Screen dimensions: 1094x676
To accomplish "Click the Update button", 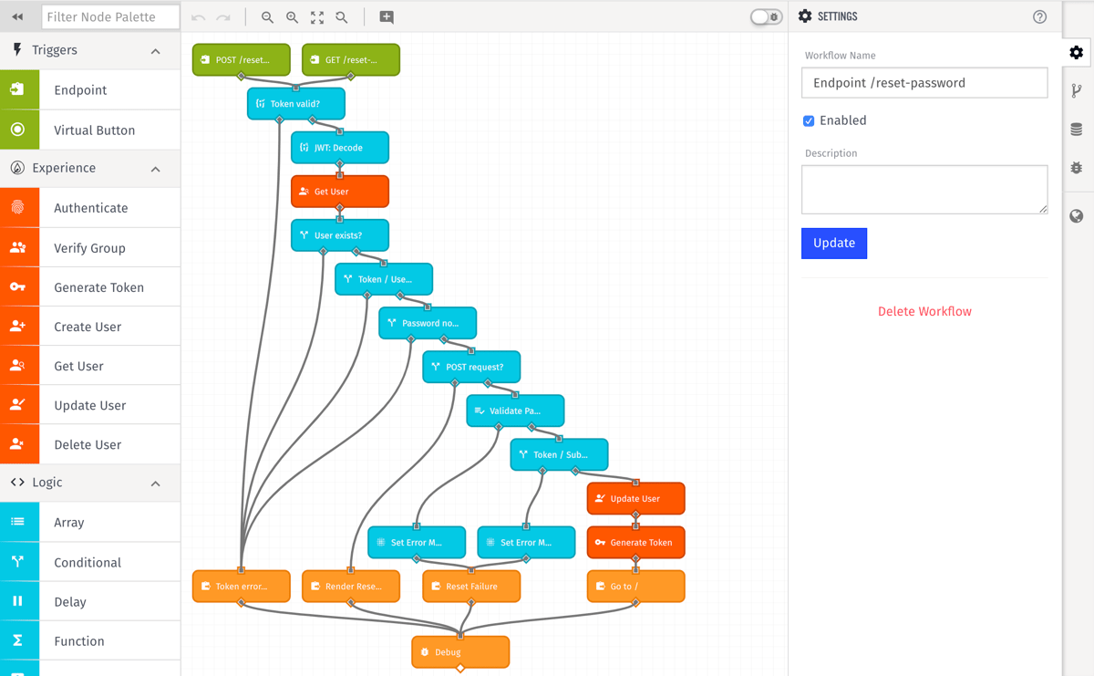I will pyautogui.click(x=834, y=243).
